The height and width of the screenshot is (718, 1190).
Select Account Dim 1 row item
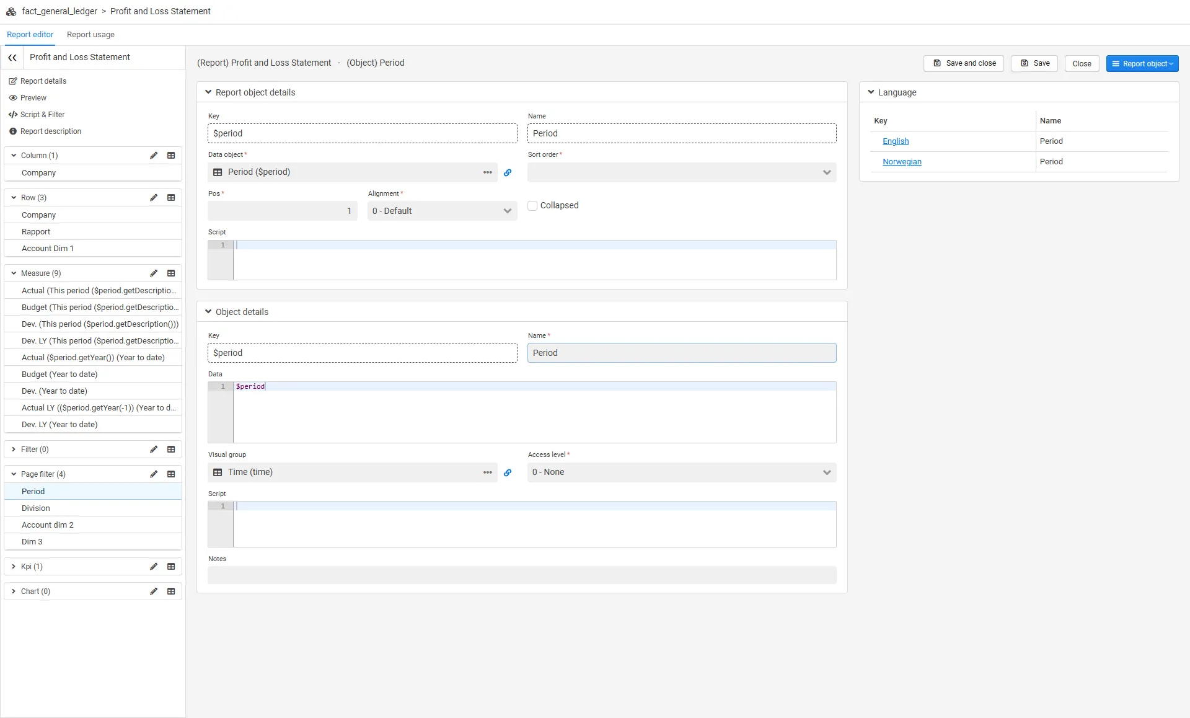(x=93, y=249)
